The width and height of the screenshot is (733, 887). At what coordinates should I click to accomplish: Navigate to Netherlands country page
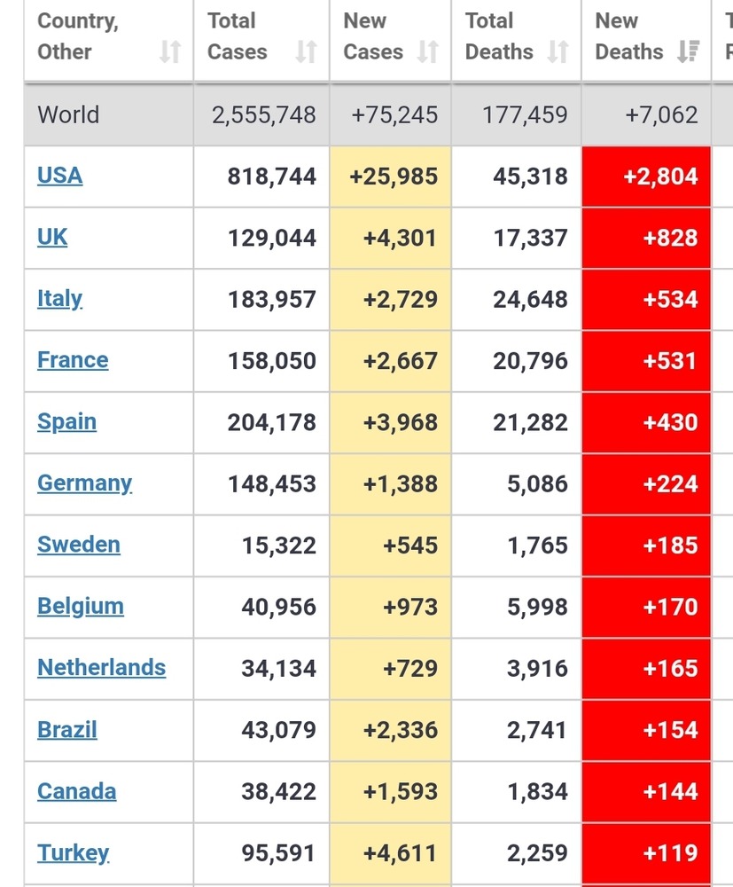(x=101, y=668)
